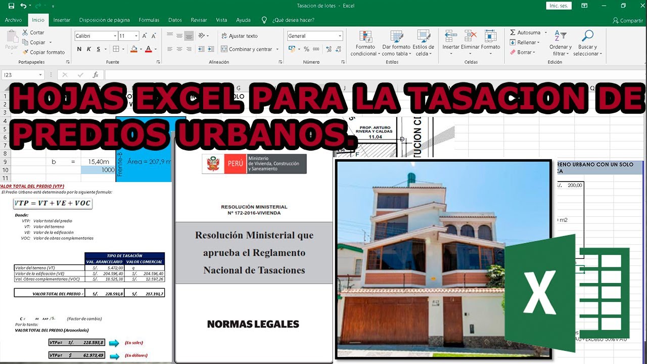Click the increase indent icon
Screen dimensions: 647x364
[211, 49]
